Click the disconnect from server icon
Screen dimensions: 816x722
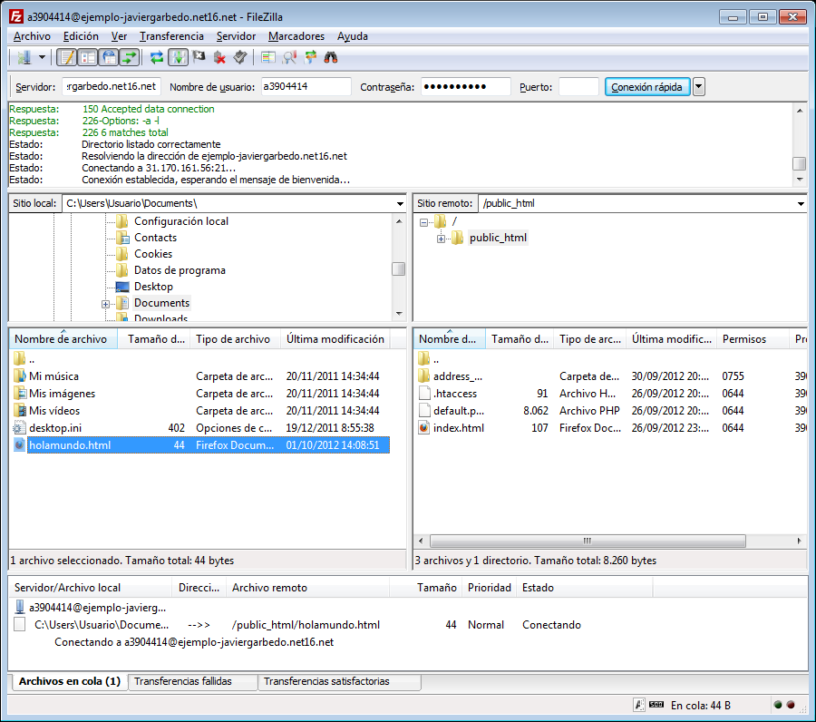pos(219,58)
